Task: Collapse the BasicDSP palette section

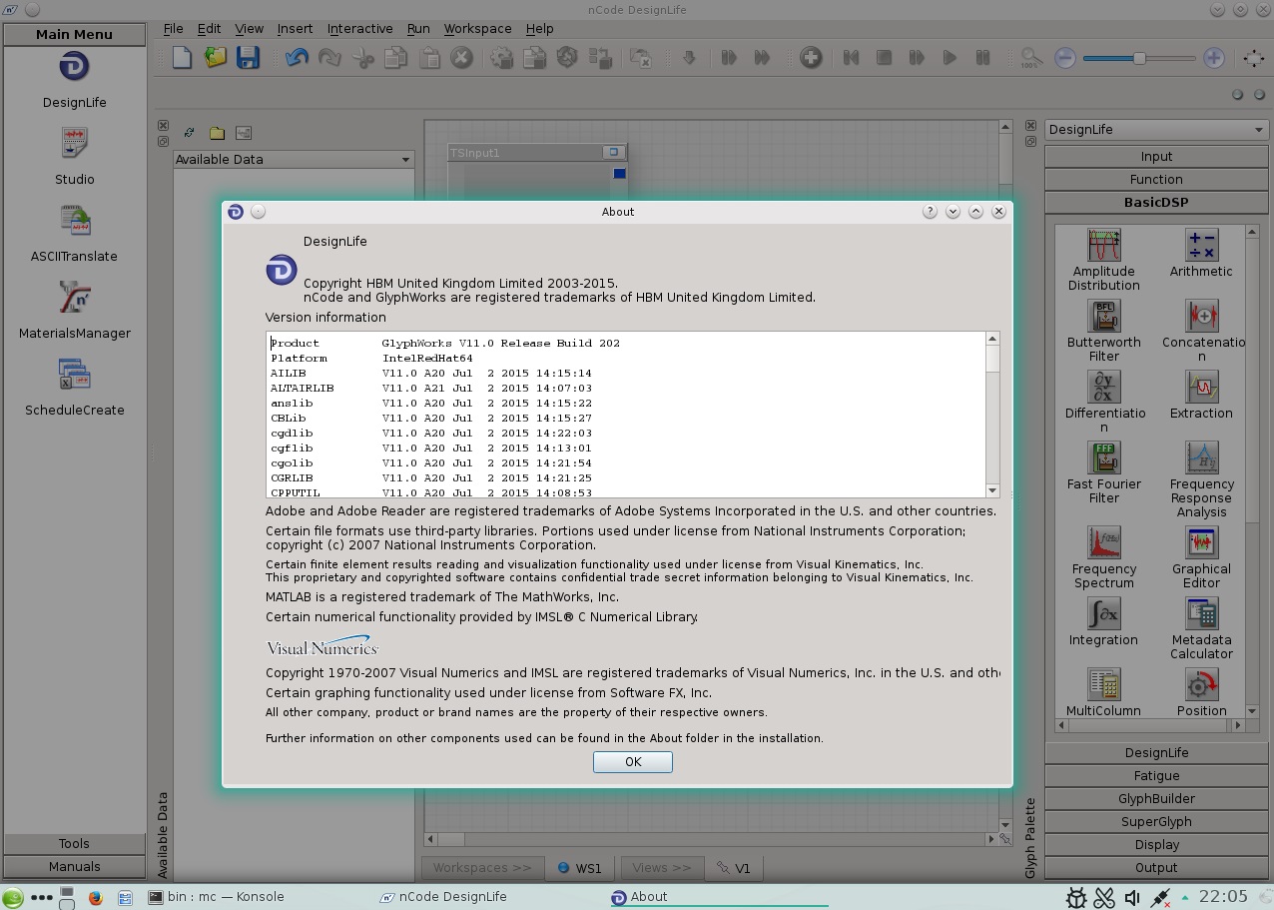Action: (1156, 202)
